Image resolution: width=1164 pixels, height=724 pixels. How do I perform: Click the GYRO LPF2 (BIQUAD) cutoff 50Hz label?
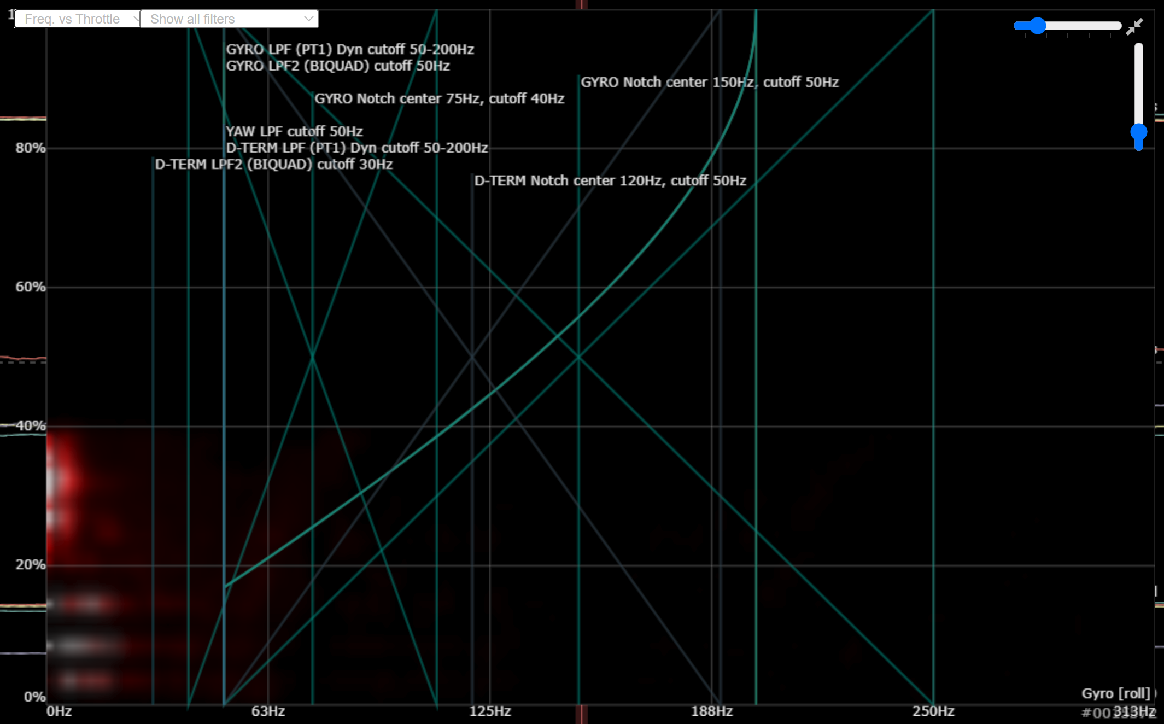click(337, 66)
